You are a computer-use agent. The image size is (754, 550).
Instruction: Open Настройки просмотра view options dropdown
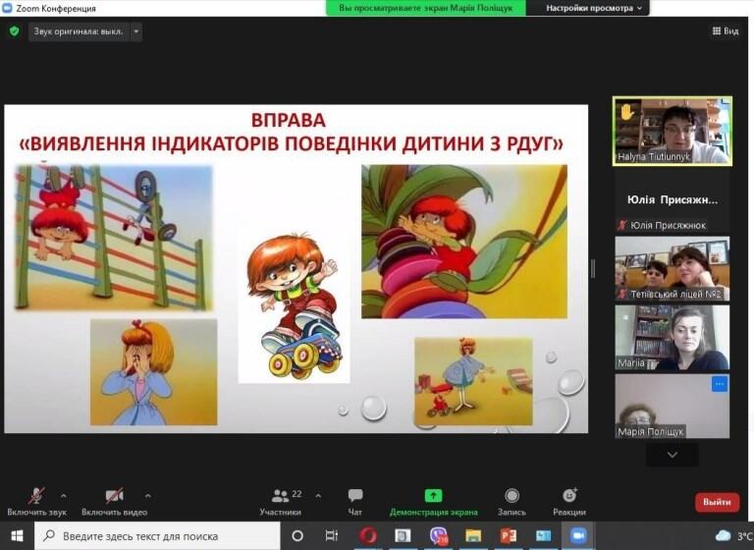(593, 8)
